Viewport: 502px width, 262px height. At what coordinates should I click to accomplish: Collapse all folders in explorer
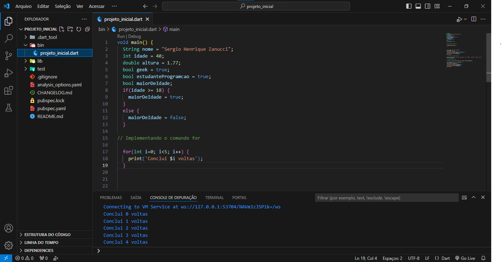click(x=87, y=29)
